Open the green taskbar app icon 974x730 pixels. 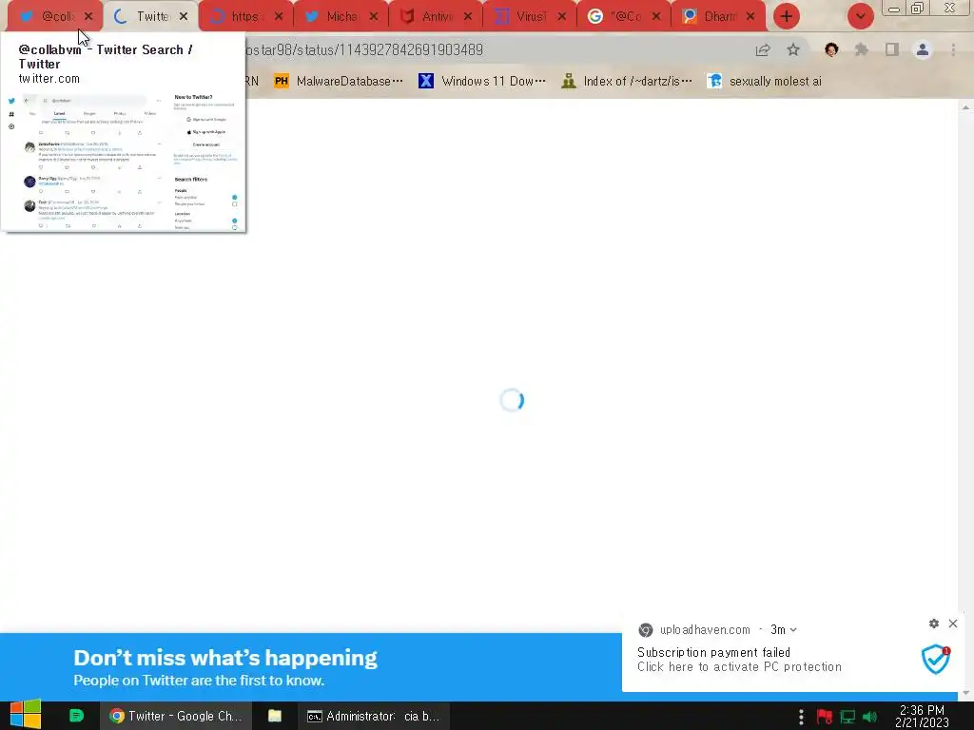click(76, 716)
